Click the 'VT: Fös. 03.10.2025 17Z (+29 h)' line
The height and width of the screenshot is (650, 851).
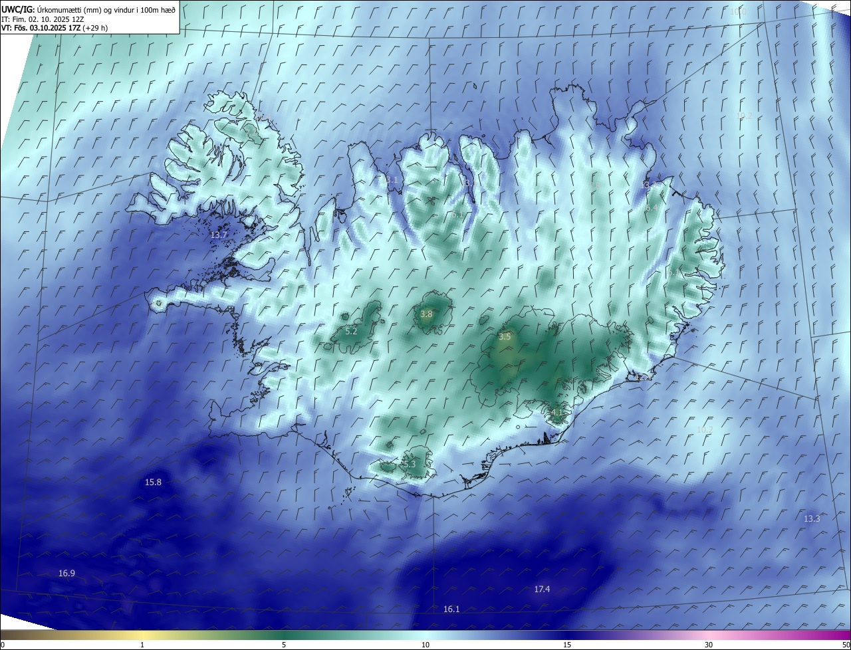click(55, 28)
